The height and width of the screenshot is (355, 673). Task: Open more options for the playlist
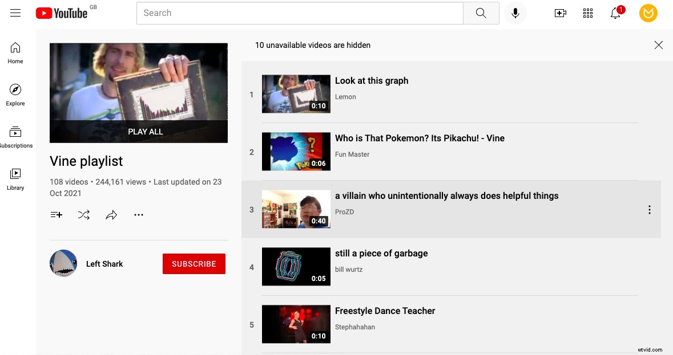(x=139, y=215)
